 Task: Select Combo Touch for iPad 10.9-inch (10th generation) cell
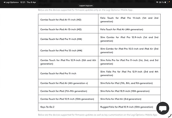(68, 99)
